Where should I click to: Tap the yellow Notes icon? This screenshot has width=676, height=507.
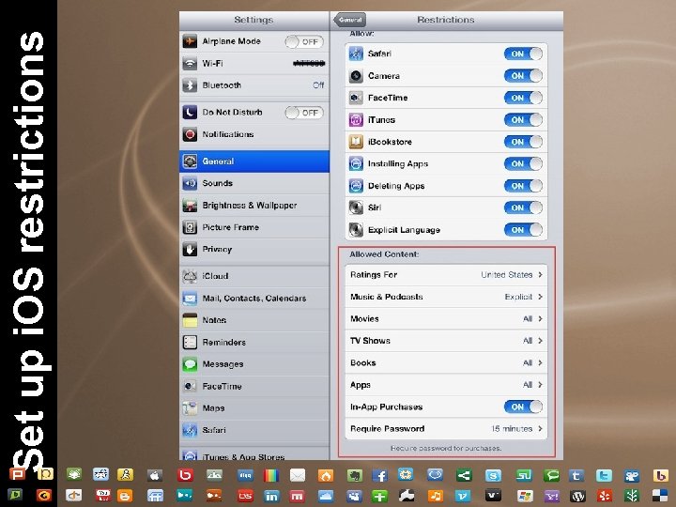coord(190,320)
